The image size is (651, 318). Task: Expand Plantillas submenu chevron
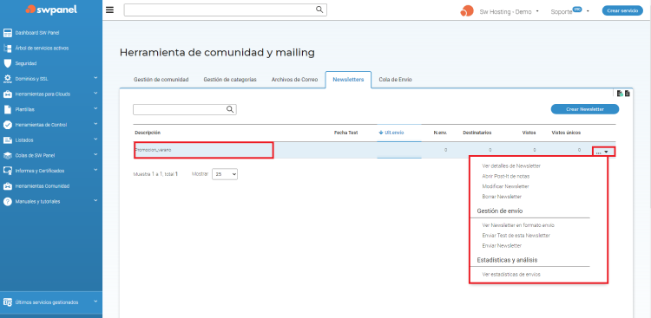click(x=95, y=108)
